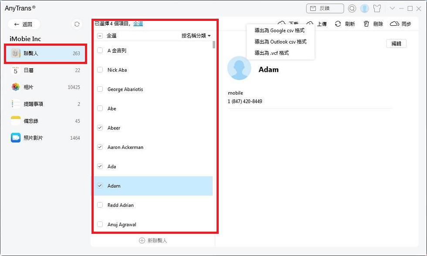Click the 全選 link beside the selected count

138,24
